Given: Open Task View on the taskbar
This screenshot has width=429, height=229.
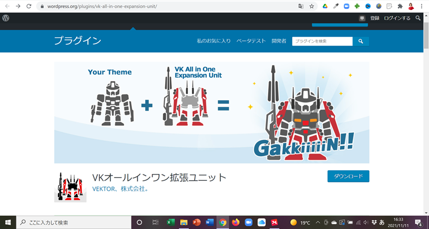Looking at the screenshot, I should (155, 223).
